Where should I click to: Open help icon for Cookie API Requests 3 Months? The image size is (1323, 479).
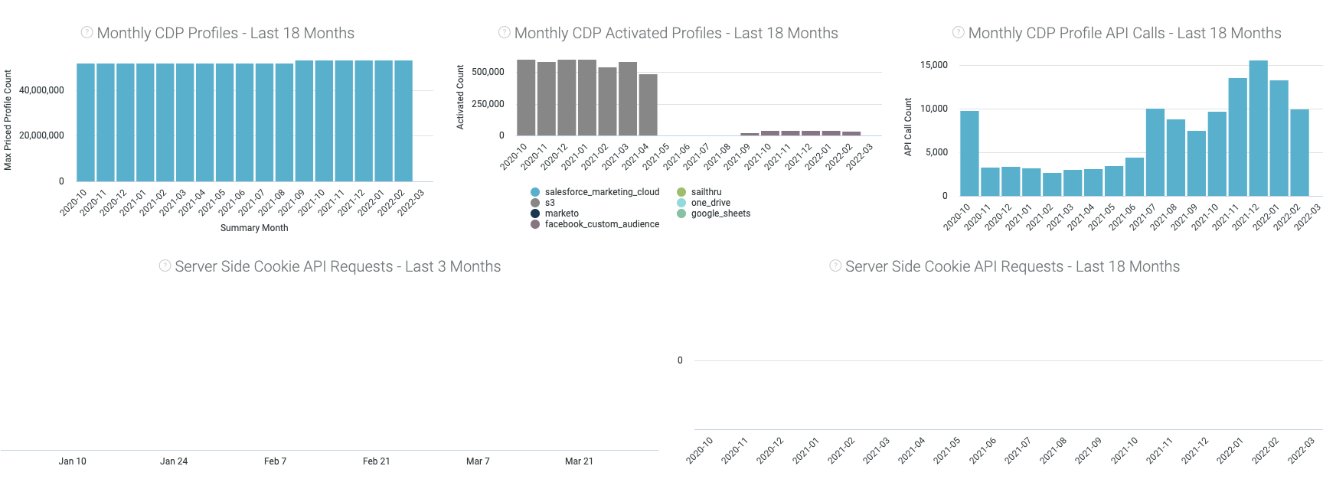point(165,266)
